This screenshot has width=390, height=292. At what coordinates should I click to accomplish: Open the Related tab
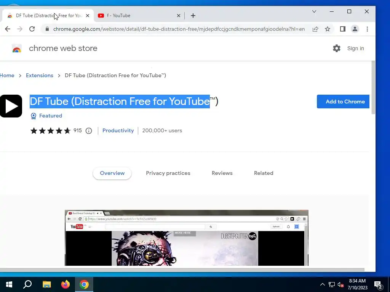point(264,173)
